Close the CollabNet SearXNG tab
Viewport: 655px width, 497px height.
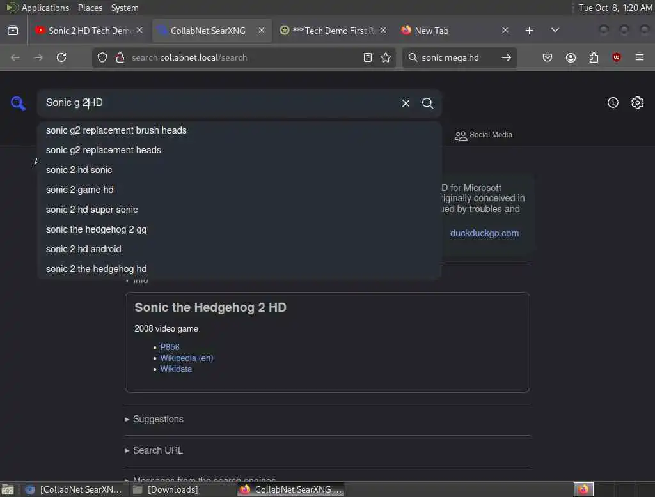point(262,31)
